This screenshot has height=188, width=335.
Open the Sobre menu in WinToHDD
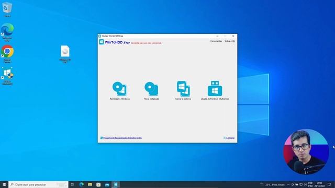click(x=230, y=41)
